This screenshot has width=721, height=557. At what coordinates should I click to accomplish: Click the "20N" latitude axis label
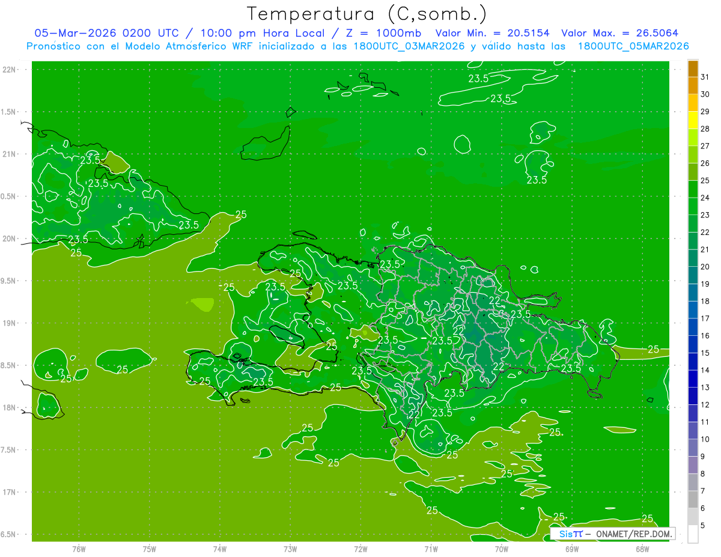pyautogui.click(x=8, y=239)
